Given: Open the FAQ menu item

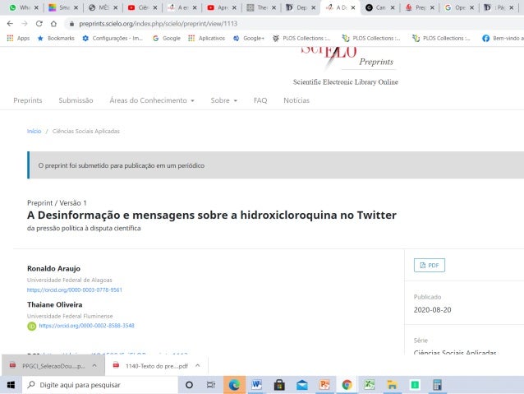Looking at the screenshot, I should pos(260,100).
